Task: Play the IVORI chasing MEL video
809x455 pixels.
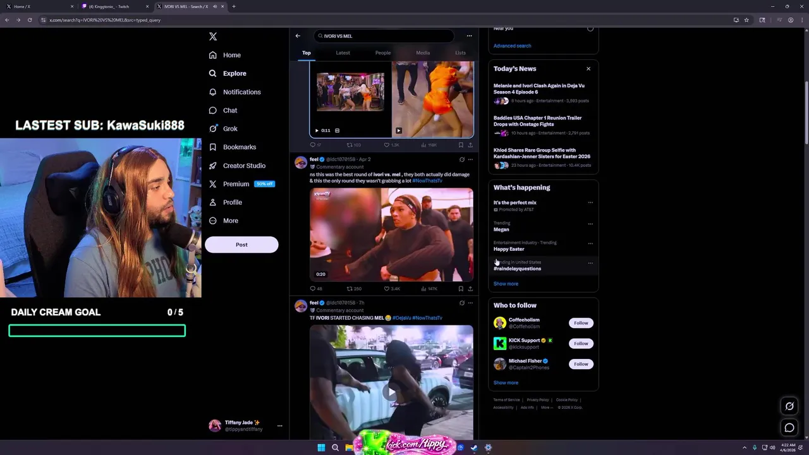Action: [391, 392]
